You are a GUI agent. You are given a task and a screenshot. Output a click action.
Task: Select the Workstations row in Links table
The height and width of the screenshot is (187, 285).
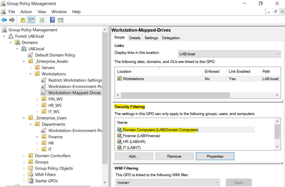(x=198, y=79)
